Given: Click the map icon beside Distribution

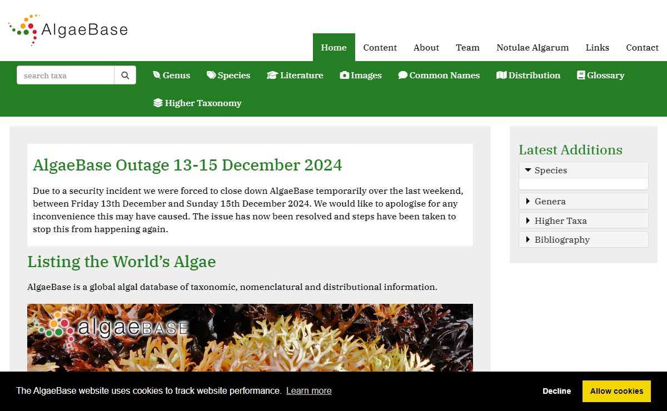Looking at the screenshot, I should [x=501, y=75].
